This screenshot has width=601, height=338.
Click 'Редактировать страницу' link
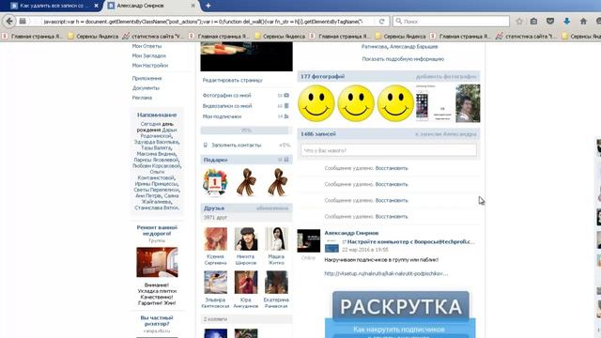(x=233, y=80)
